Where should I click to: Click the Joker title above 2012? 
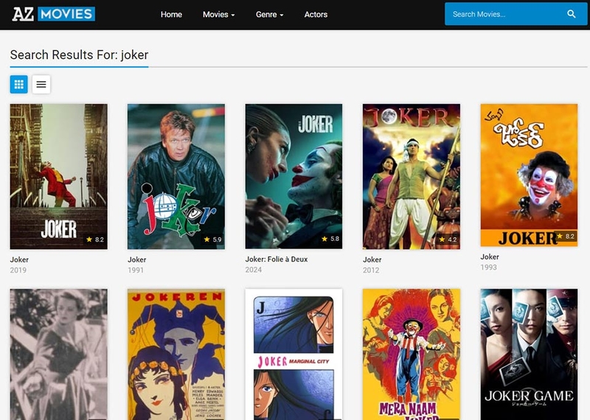(x=372, y=259)
